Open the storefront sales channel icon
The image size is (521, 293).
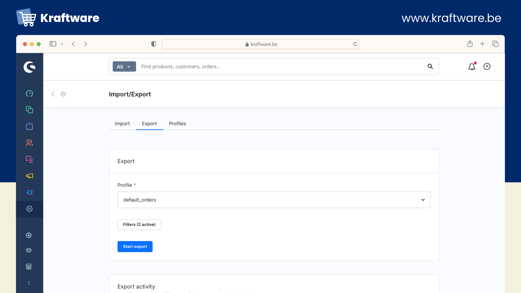(x=29, y=266)
